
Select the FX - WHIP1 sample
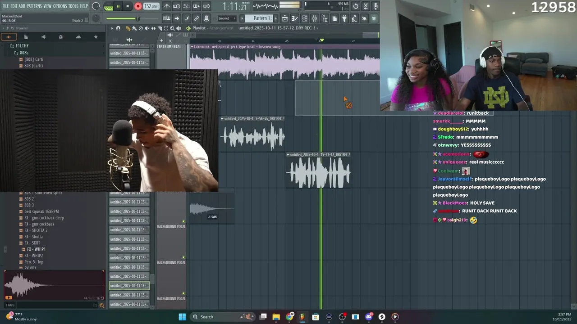click(x=36, y=249)
